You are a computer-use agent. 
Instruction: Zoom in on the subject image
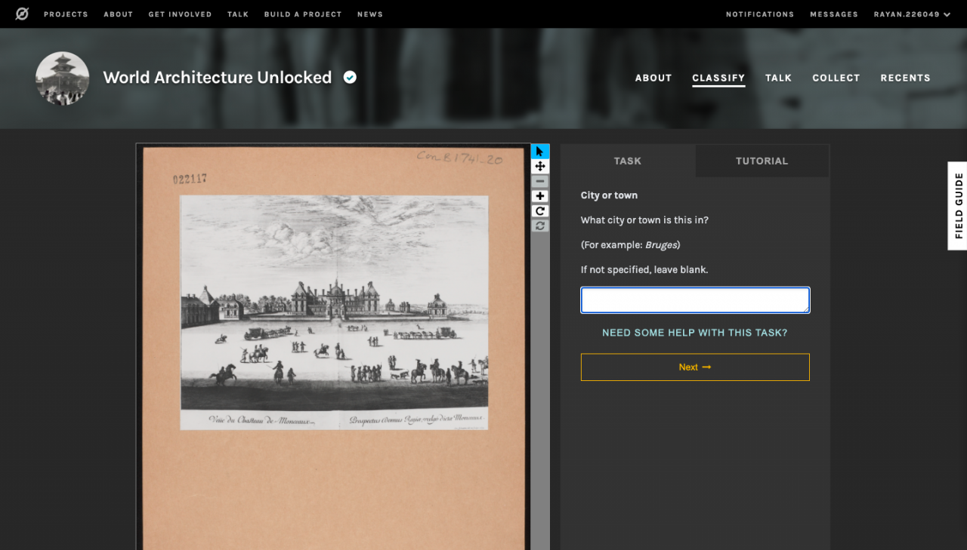click(540, 196)
